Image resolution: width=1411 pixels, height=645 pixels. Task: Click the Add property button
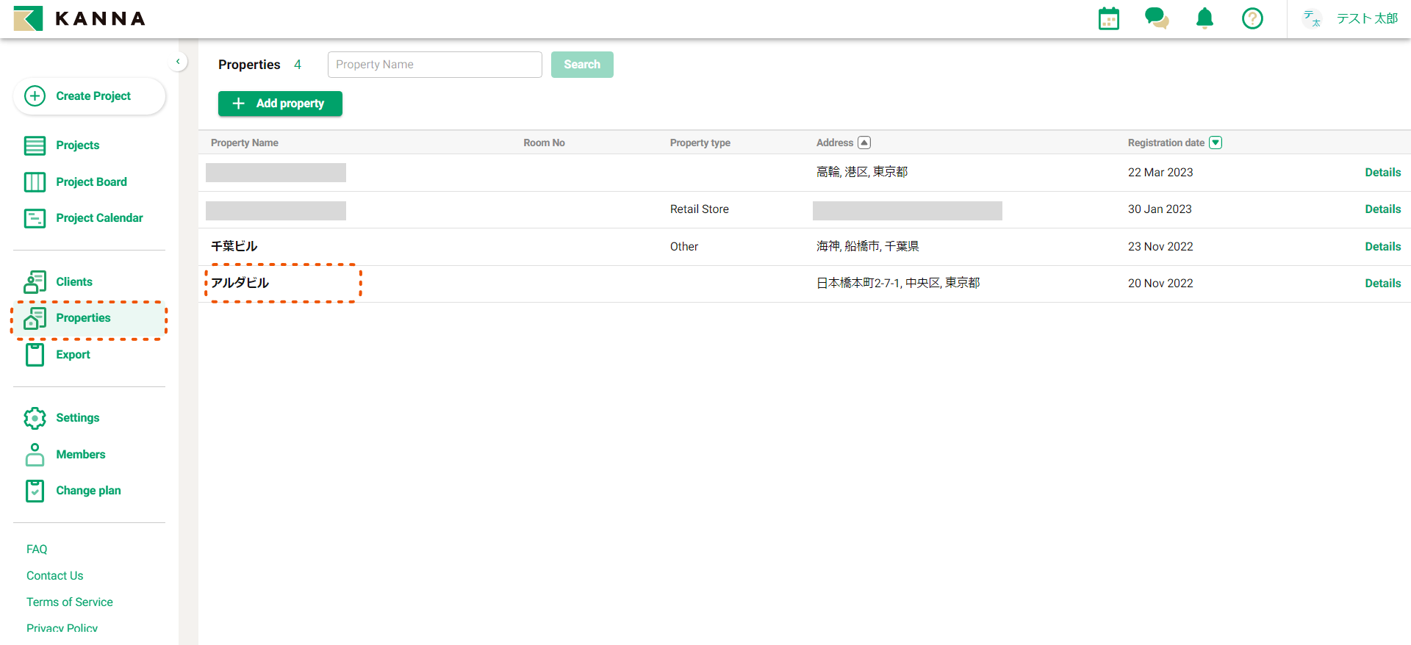coord(280,104)
